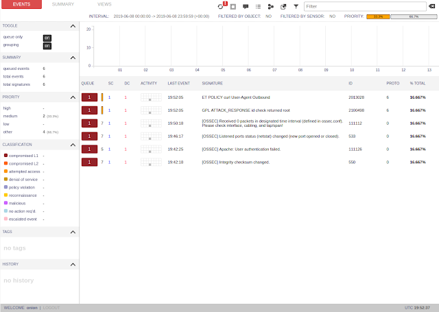Click the denial of service color swatch

click(6, 179)
